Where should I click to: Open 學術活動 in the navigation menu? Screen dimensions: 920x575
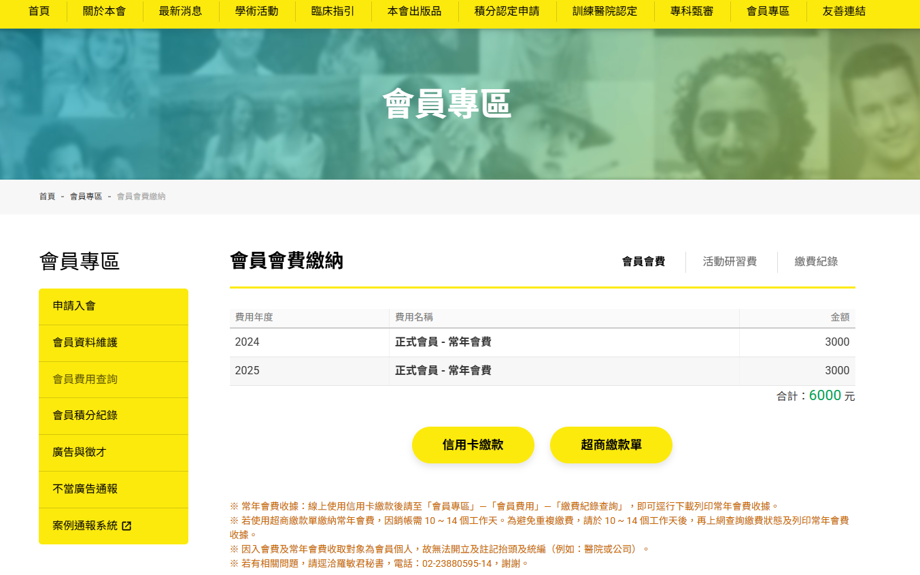pyautogui.click(x=256, y=11)
